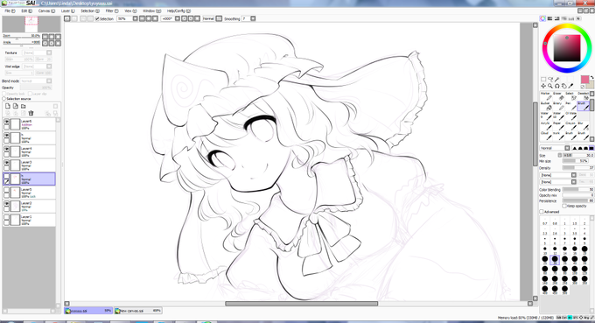
Task: Click the horizontal canvas scrollbar
Action: pyautogui.click(x=302, y=304)
